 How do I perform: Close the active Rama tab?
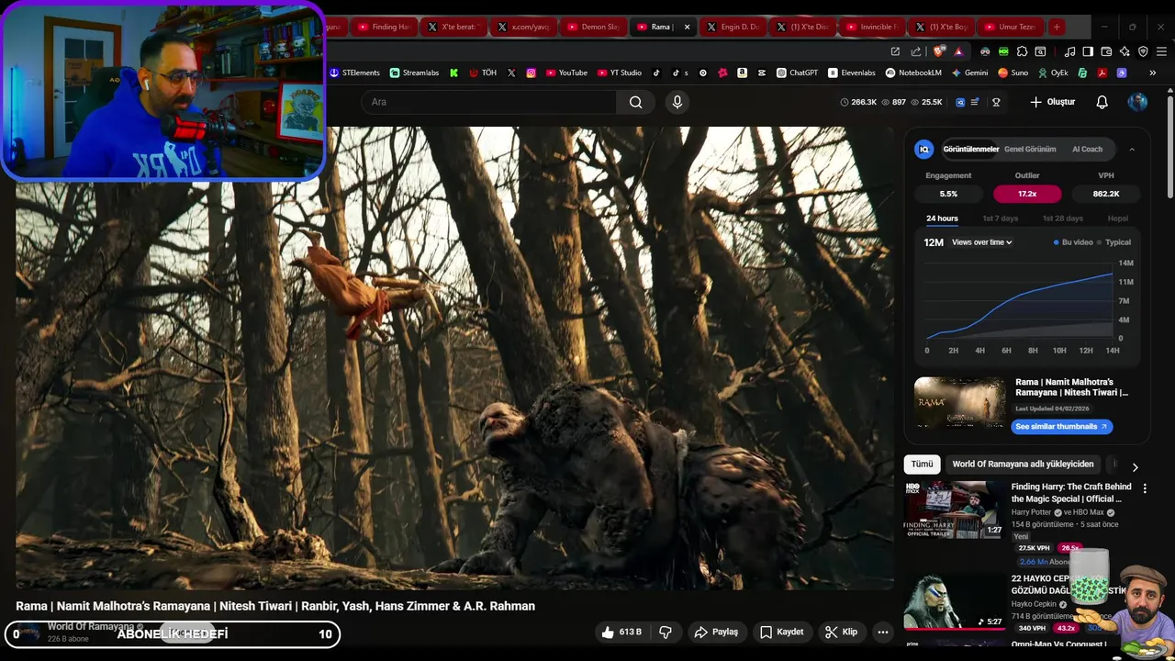pos(687,27)
